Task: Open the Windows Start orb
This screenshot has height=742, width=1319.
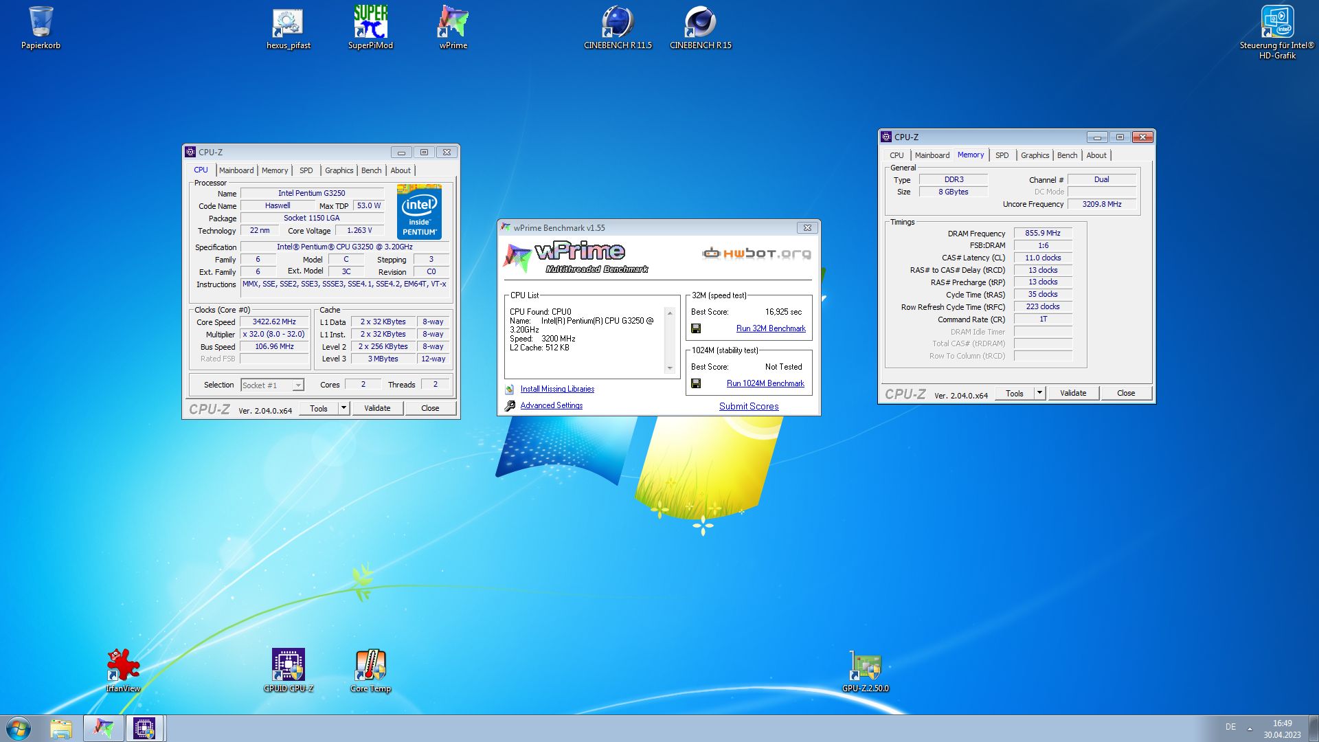Action: click(19, 728)
